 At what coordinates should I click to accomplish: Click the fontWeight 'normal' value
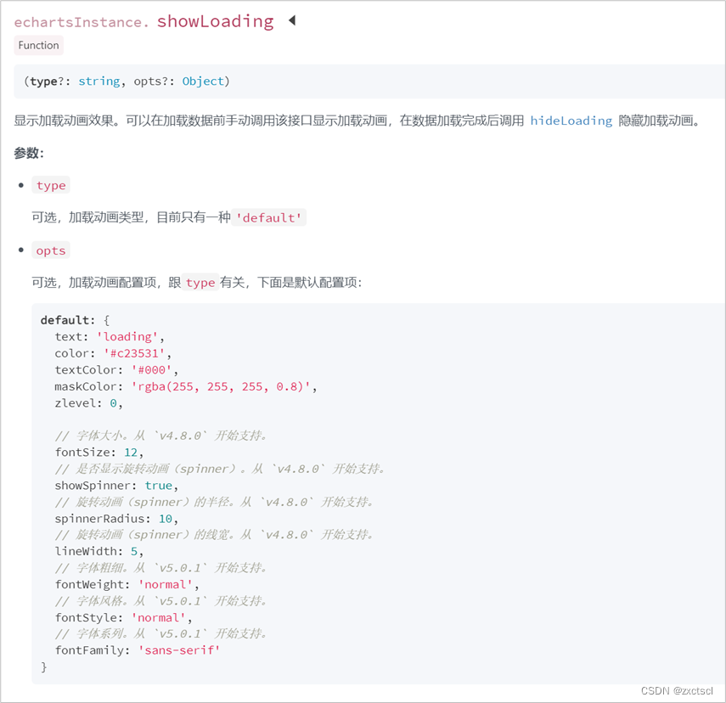coord(166,585)
